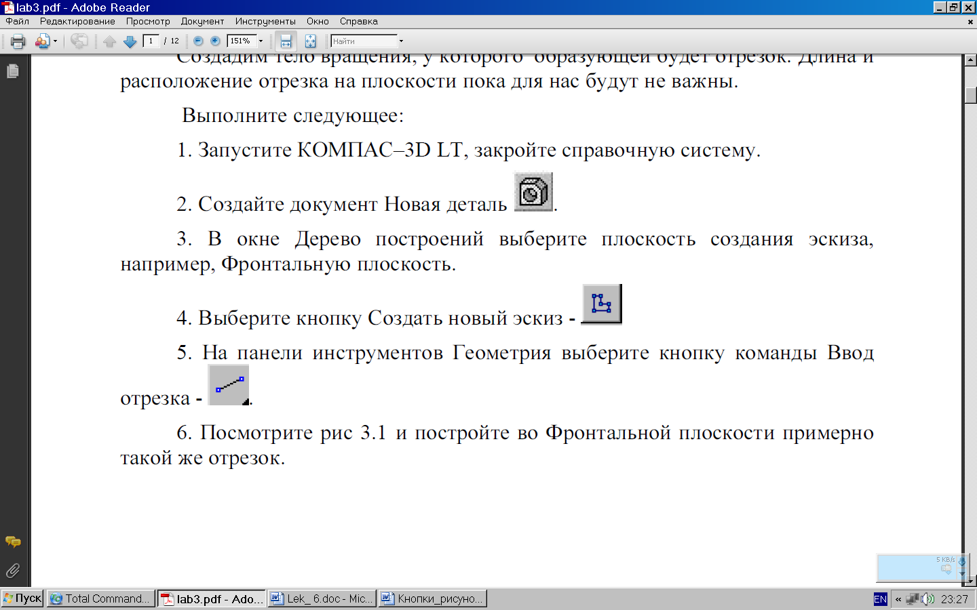Click the 5 KB/s speed text

(x=945, y=559)
